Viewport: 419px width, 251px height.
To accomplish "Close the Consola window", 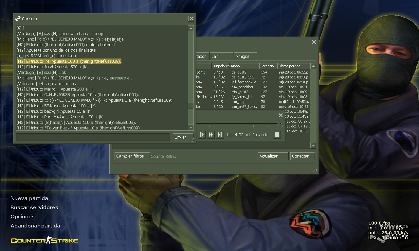I will (x=191, y=19).
